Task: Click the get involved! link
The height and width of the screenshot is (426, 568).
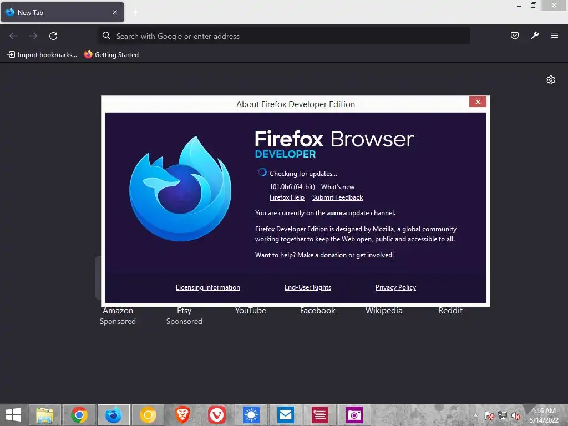Action: (375, 255)
